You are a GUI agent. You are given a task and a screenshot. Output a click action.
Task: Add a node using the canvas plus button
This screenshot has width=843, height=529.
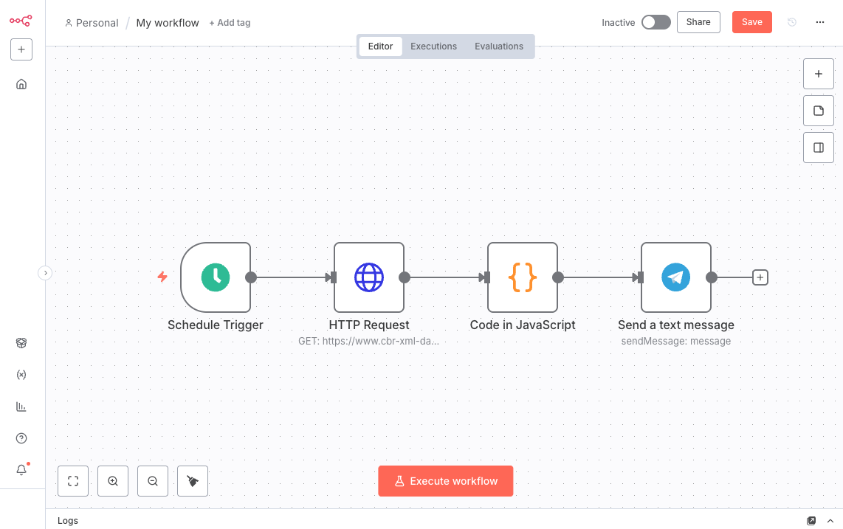[x=818, y=74]
